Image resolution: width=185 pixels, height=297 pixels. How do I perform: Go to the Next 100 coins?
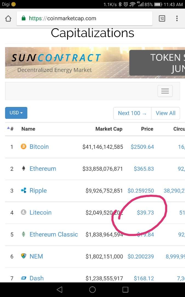point(132,113)
